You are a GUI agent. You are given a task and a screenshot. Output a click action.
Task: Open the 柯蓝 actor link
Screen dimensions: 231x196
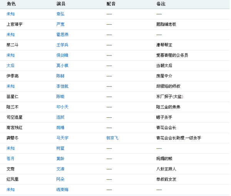[60, 148]
